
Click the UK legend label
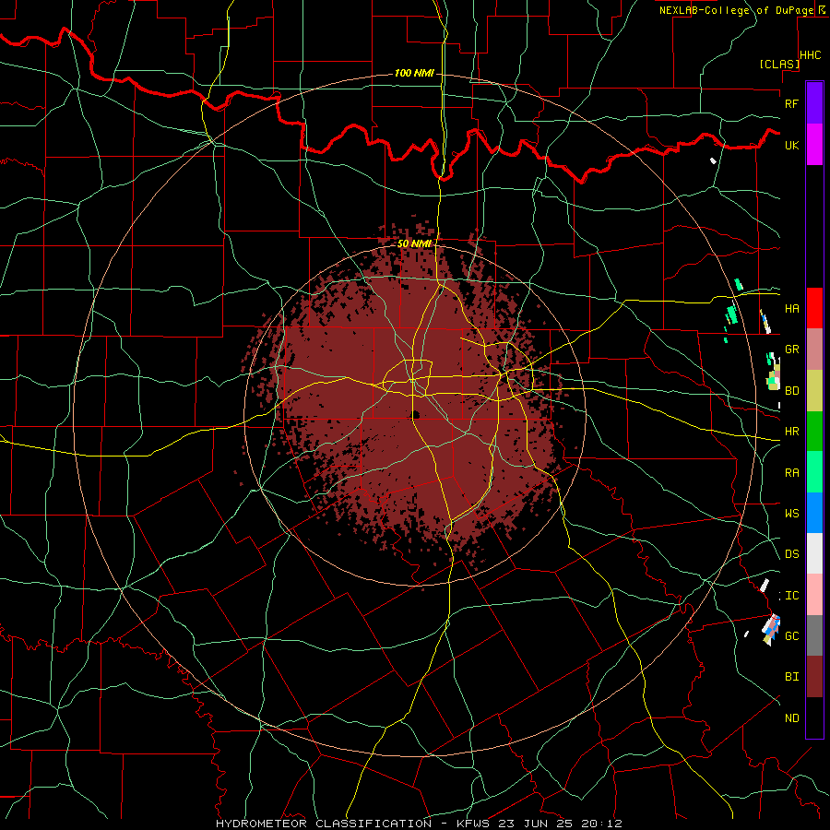[791, 146]
